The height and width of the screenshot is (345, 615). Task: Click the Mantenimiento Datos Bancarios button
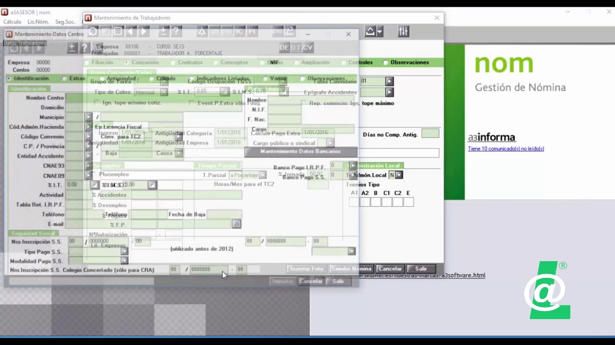pyautogui.click(x=301, y=151)
